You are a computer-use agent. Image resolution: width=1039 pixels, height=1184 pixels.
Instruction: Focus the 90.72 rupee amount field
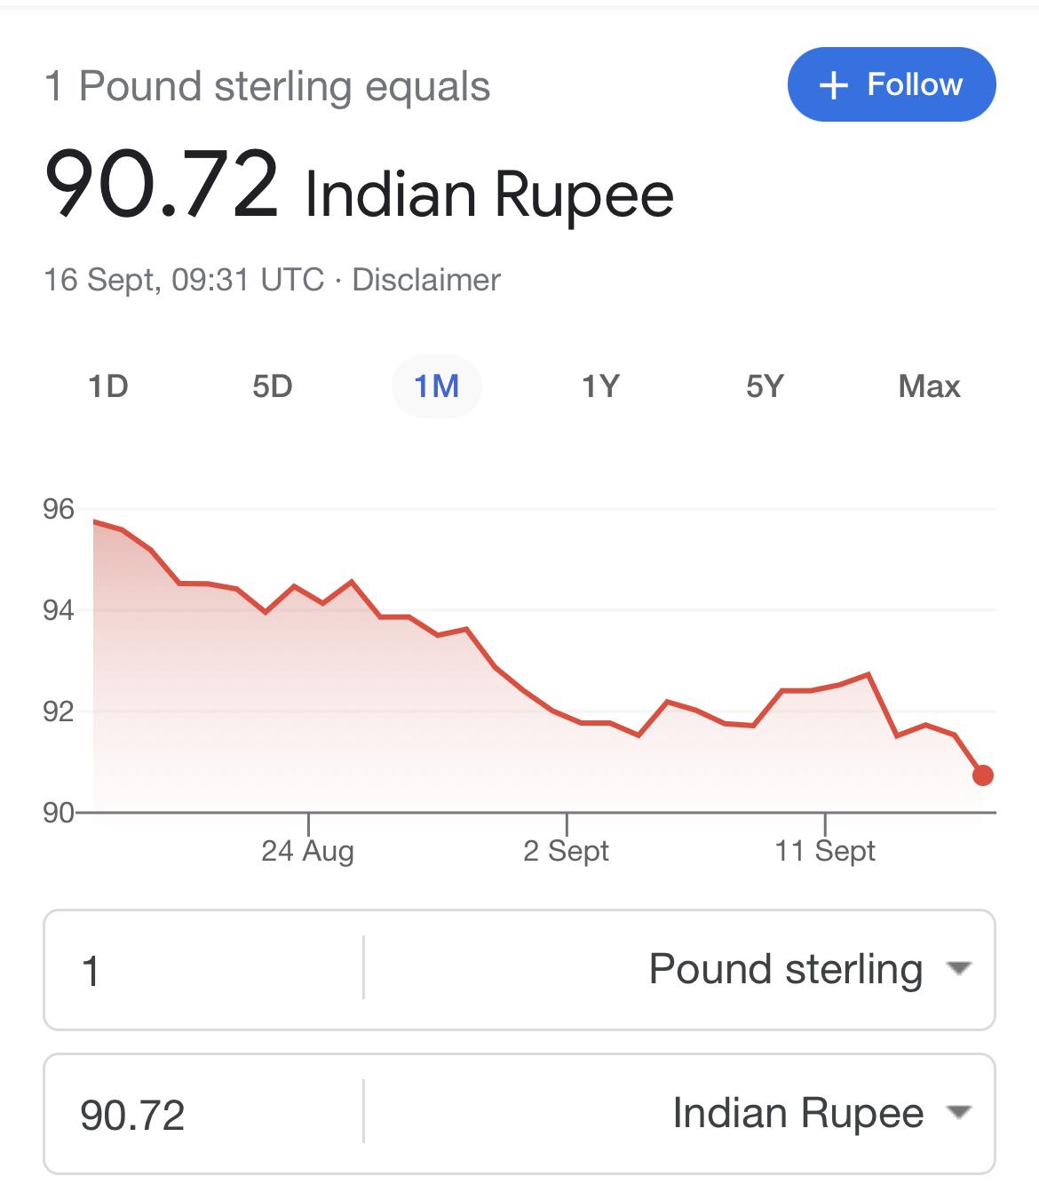point(204,1113)
